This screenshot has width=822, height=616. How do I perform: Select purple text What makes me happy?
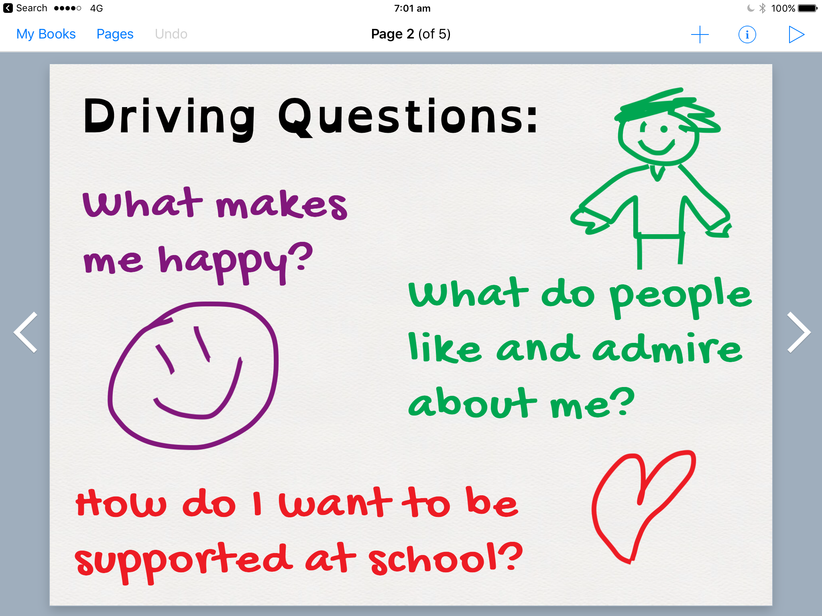click(x=215, y=236)
